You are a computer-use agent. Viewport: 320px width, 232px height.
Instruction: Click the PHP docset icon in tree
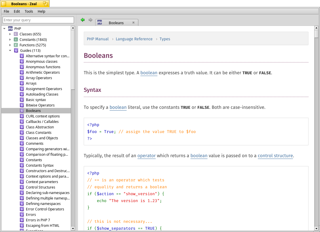(x=10, y=28)
